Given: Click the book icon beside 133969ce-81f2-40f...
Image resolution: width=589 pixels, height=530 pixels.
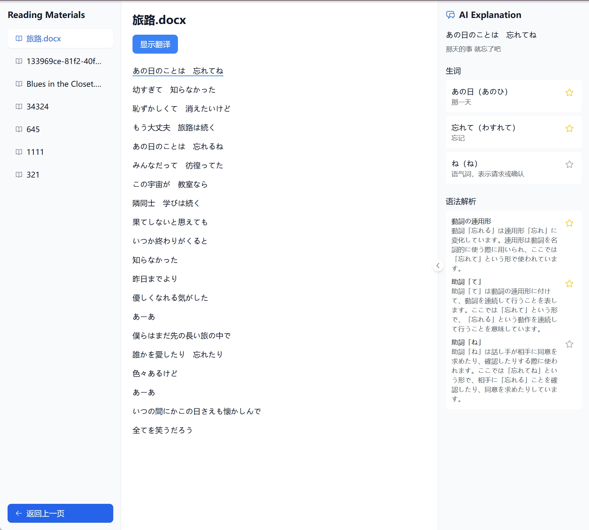Looking at the screenshot, I should coord(19,61).
